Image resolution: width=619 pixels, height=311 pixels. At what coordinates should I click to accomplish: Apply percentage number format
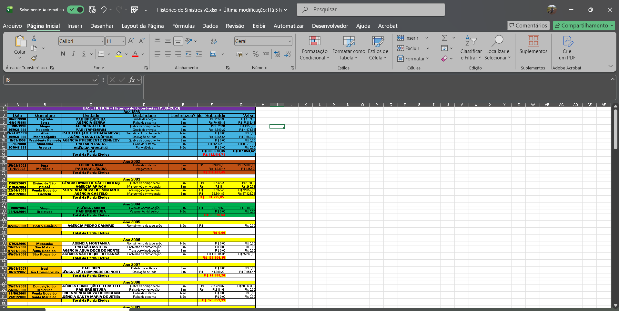tap(256, 54)
